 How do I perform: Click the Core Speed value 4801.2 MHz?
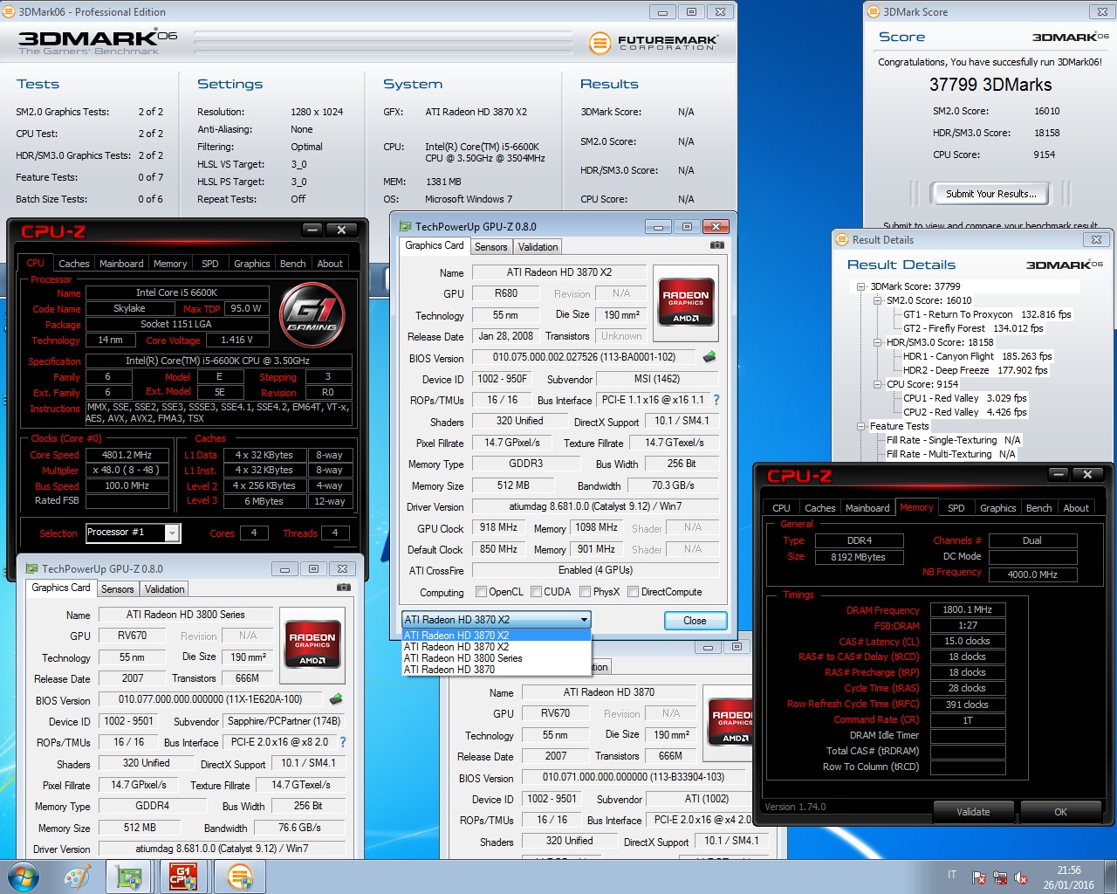(127, 455)
